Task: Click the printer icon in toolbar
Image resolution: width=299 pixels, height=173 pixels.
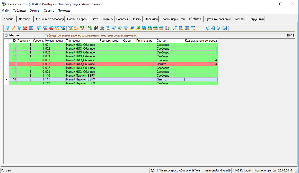Action: [102, 28]
